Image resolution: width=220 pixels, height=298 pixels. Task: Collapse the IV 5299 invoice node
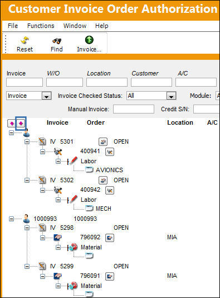click(x=27, y=266)
